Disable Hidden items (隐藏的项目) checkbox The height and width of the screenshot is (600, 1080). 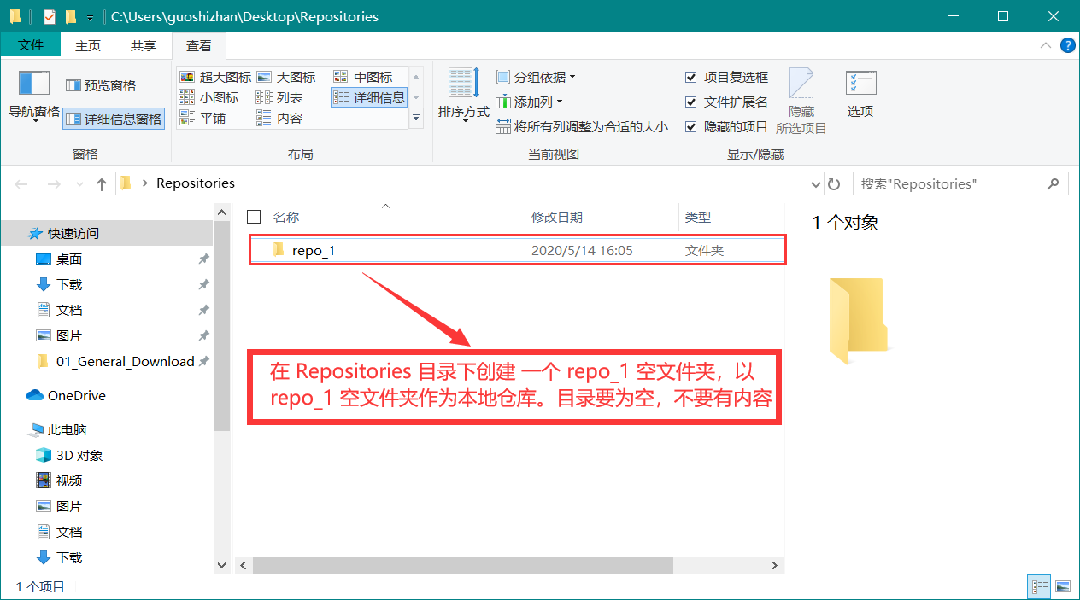click(691, 126)
